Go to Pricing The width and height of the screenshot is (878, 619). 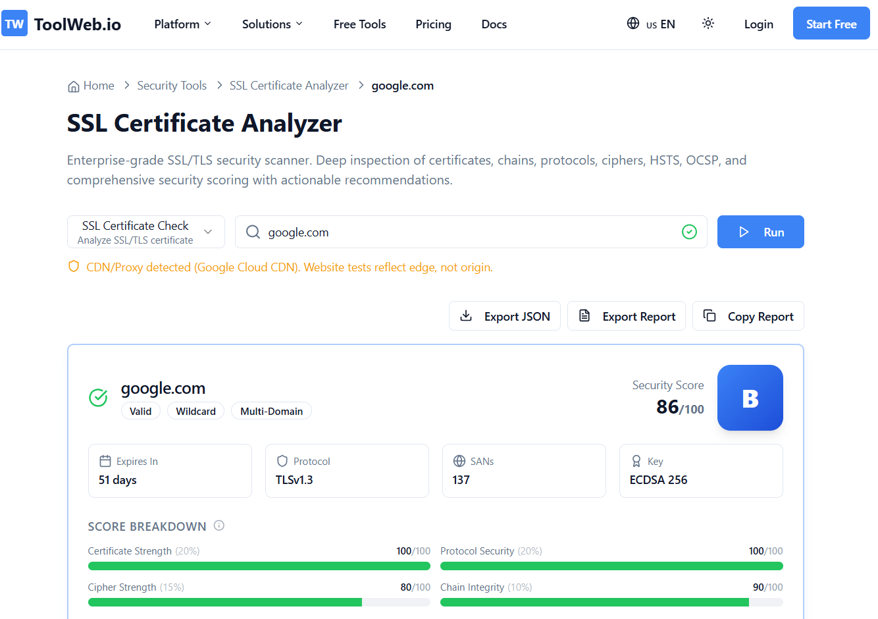(x=433, y=24)
